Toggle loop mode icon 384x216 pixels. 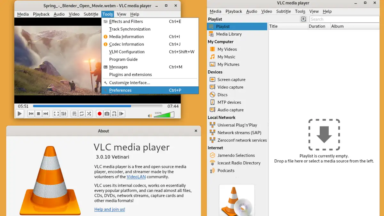tap(82, 114)
